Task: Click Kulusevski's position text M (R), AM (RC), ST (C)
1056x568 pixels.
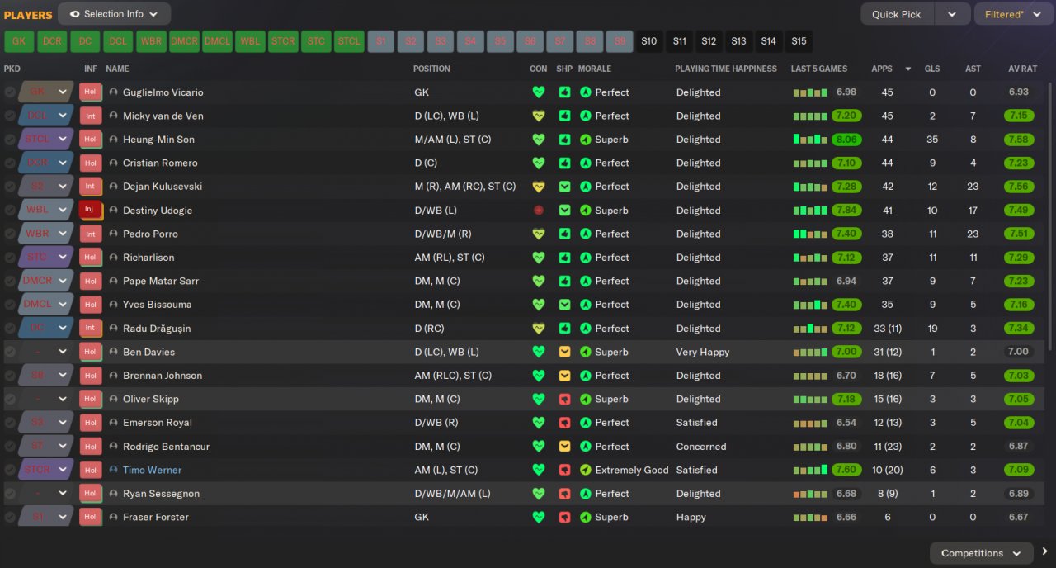Action: (465, 187)
